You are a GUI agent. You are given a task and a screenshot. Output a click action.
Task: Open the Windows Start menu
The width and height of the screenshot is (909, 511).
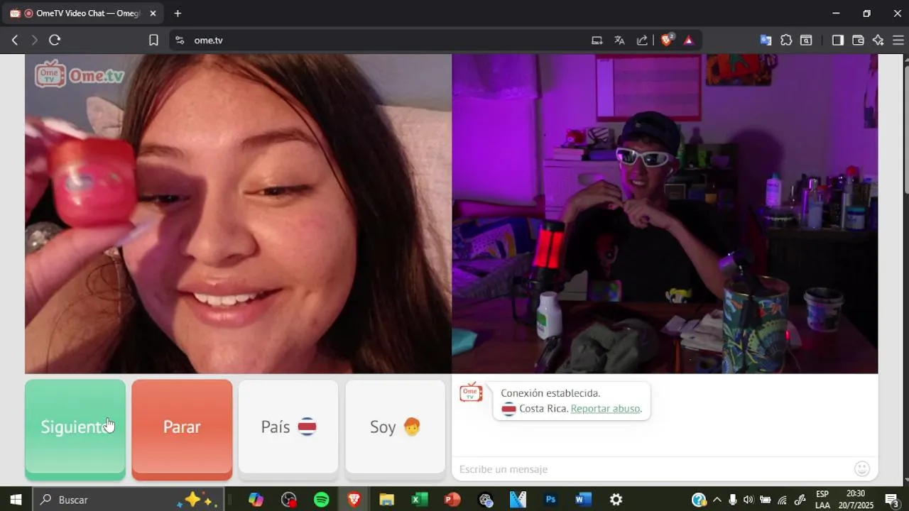pos(16,500)
